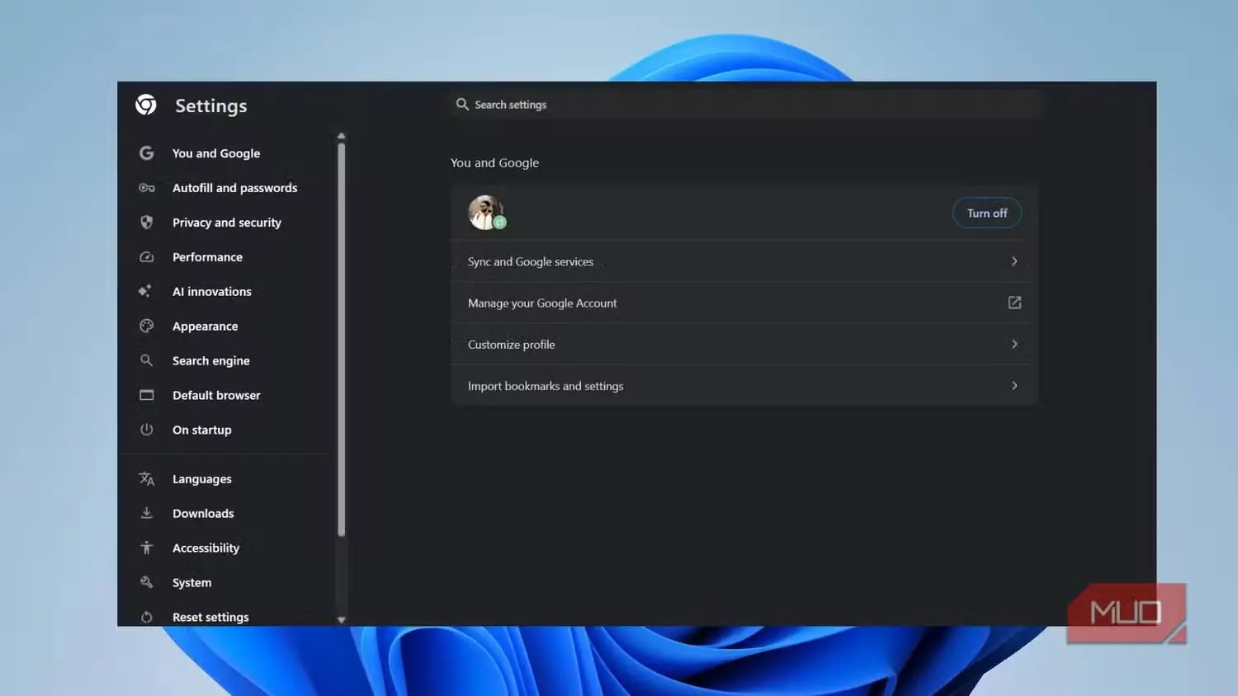Click the key icon for Autofill and passwords

(x=146, y=188)
